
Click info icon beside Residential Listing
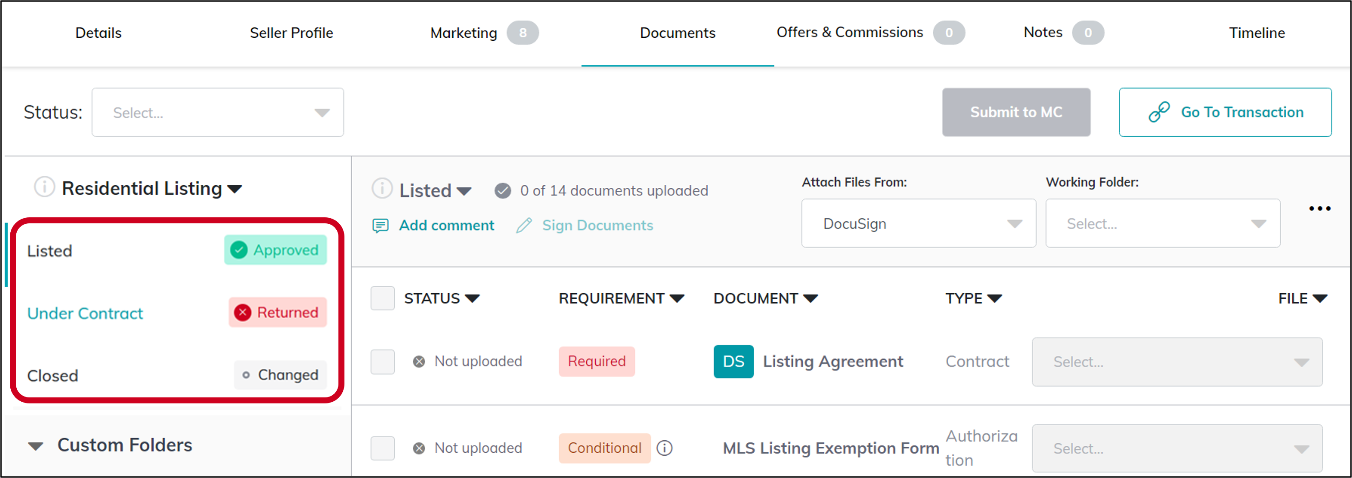pos(44,187)
